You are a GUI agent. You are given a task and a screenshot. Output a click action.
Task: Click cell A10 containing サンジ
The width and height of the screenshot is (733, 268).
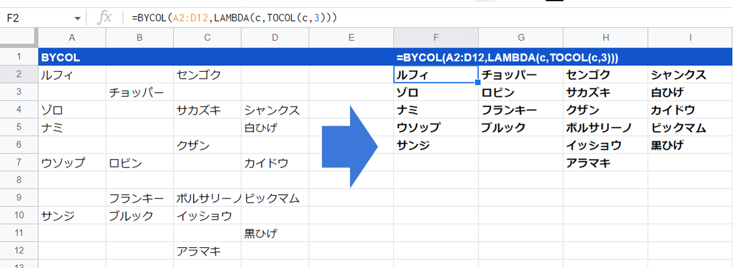(71, 216)
